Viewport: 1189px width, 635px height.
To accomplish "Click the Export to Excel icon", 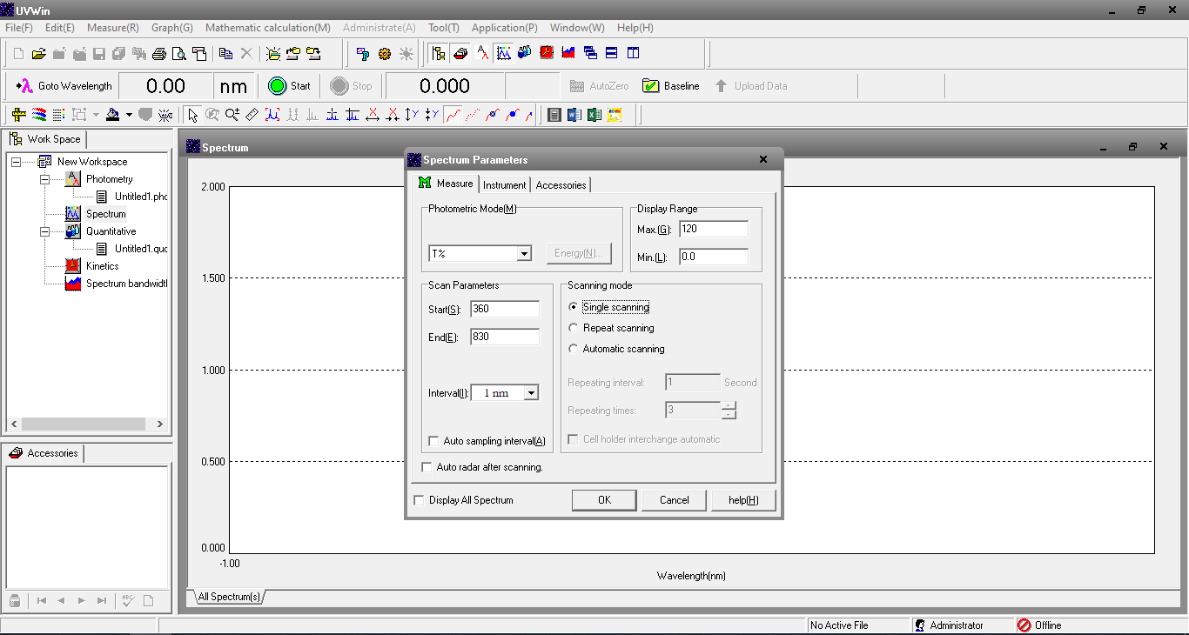I will tap(594, 115).
